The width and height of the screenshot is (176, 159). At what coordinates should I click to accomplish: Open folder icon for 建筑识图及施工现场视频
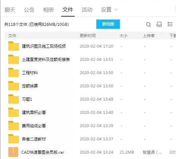tap(14, 46)
